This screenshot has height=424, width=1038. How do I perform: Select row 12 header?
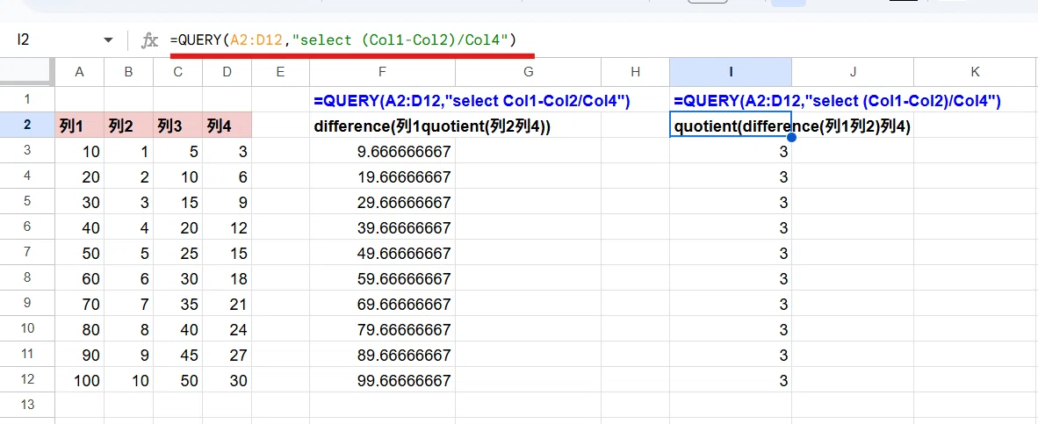pyautogui.click(x=27, y=380)
